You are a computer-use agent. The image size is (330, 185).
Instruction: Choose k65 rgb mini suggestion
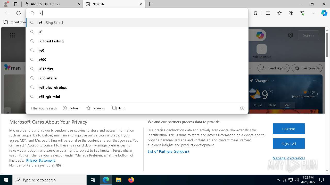pyautogui.click(x=137, y=97)
